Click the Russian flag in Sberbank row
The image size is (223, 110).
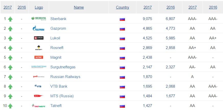click(122, 19)
